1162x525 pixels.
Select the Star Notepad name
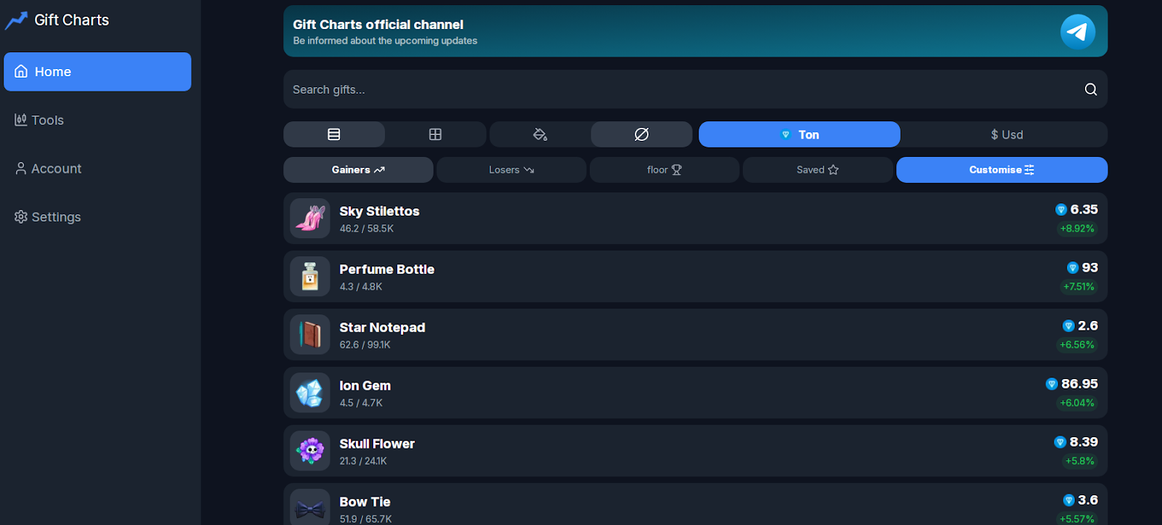pyautogui.click(x=383, y=327)
